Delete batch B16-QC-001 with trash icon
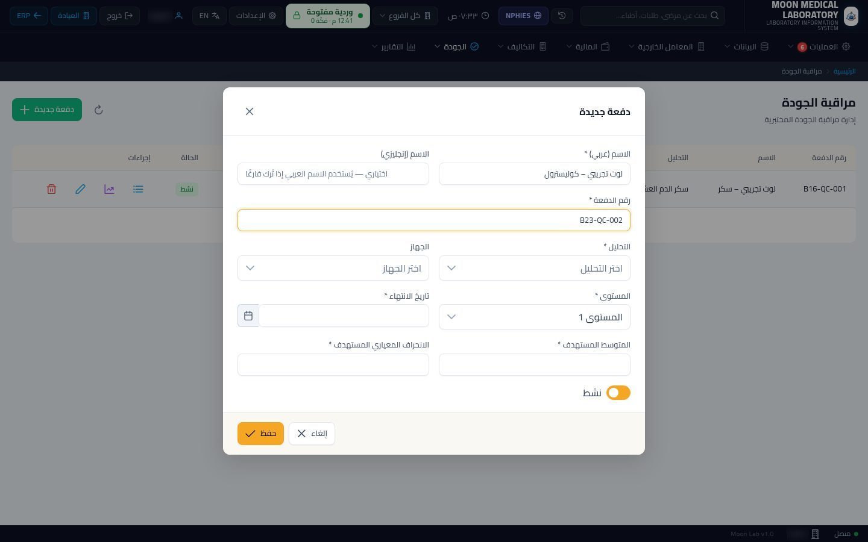 pyautogui.click(x=51, y=189)
